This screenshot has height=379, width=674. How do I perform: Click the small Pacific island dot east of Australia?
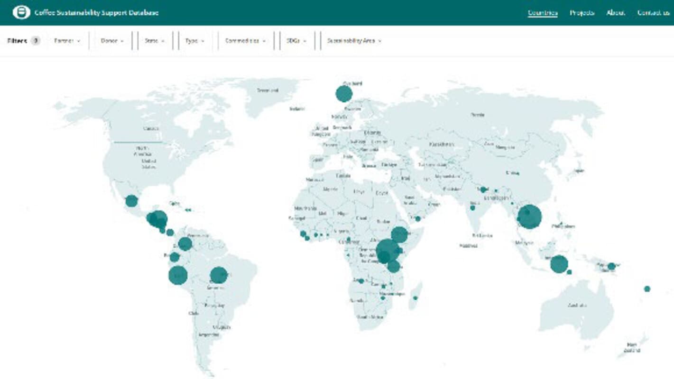click(x=647, y=289)
